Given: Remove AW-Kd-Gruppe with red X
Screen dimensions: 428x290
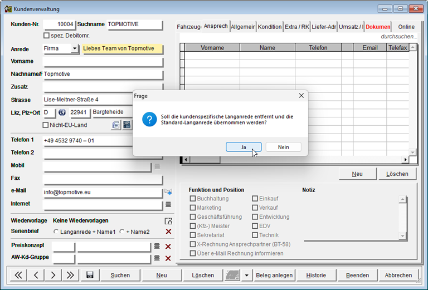Looking at the screenshot, I should (x=168, y=258).
